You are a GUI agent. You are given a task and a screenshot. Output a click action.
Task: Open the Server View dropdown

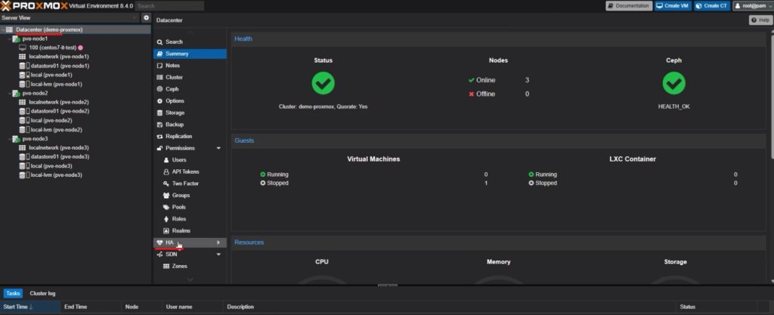click(136, 17)
